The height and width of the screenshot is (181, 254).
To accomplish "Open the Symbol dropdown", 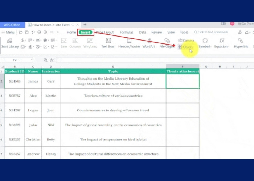I will [x=211, y=47].
